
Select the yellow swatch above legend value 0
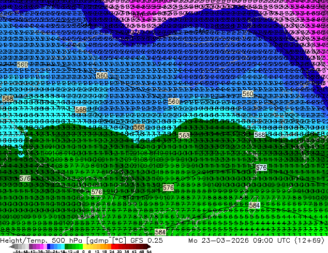pyautogui.click(x=84, y=247)
